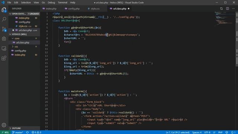
Task: Open the Edit menu
Action: tap(16, 3)
